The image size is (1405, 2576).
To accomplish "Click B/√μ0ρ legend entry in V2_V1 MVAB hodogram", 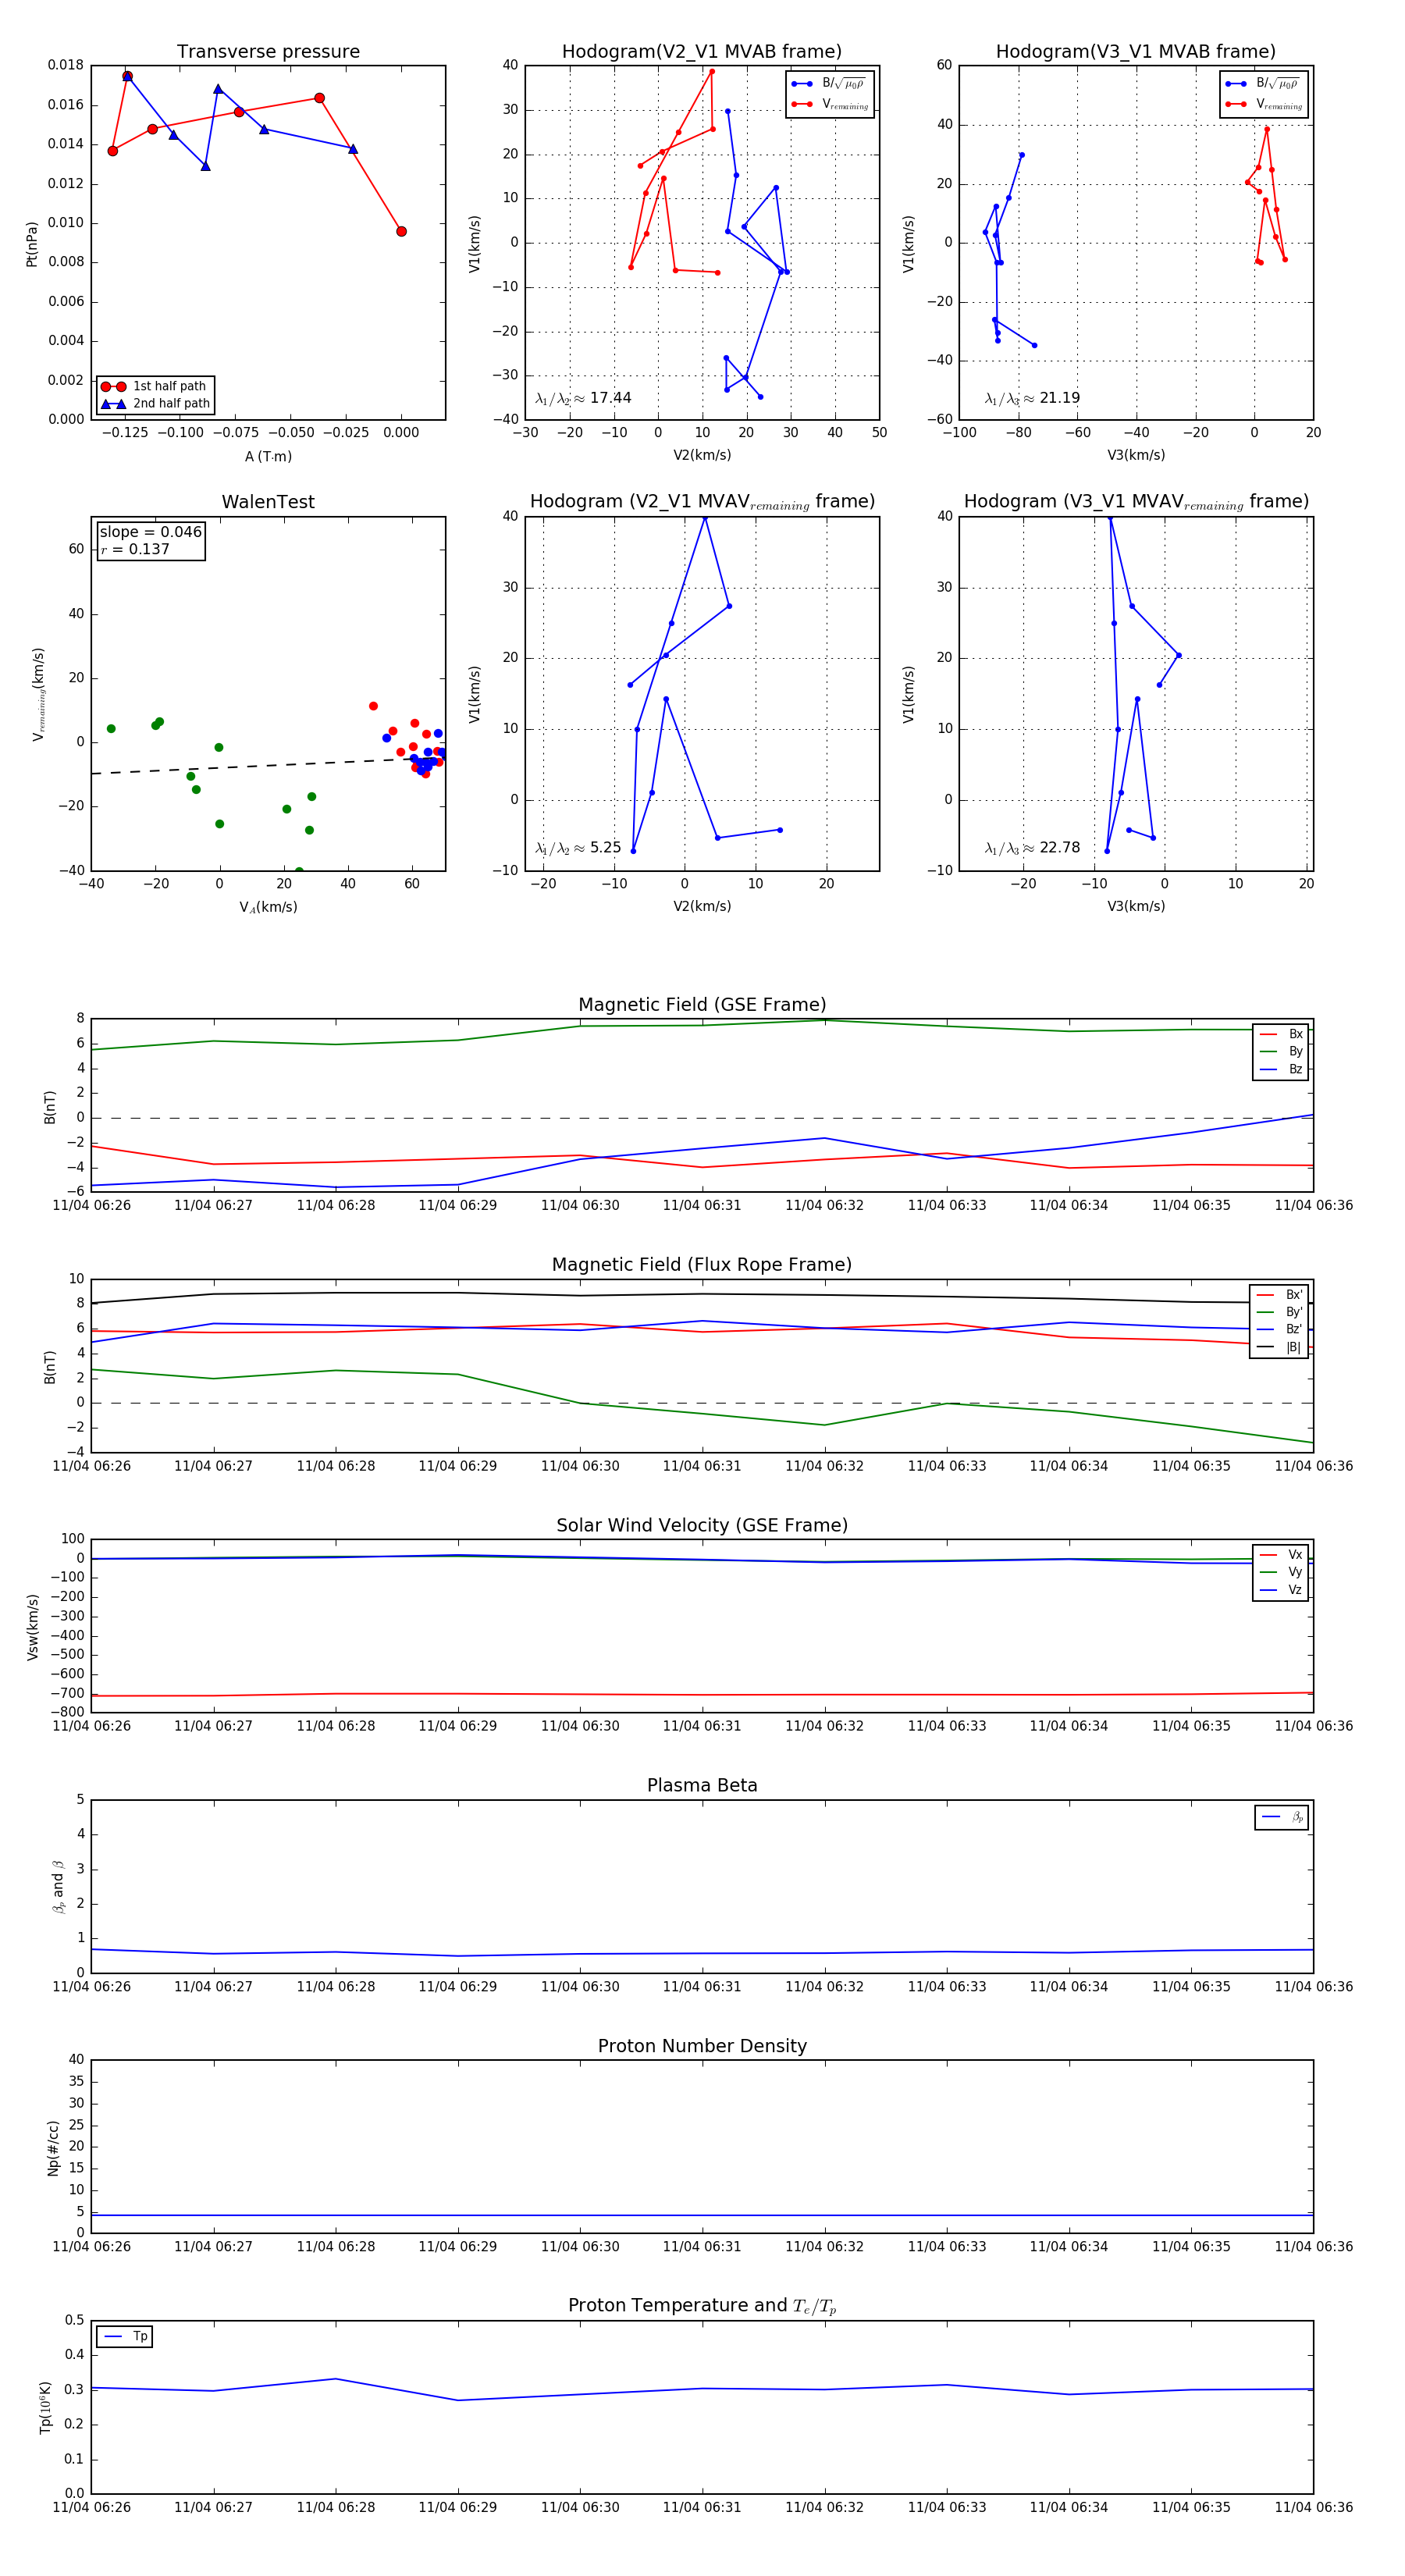I will [x=829, y=84].
